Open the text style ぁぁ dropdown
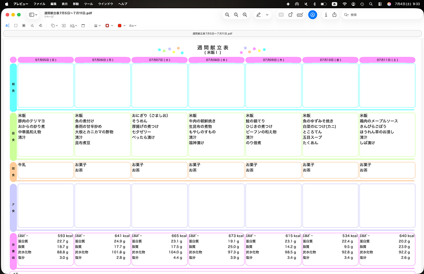Screen dimensions: 424x274 (x=133, y=25)
